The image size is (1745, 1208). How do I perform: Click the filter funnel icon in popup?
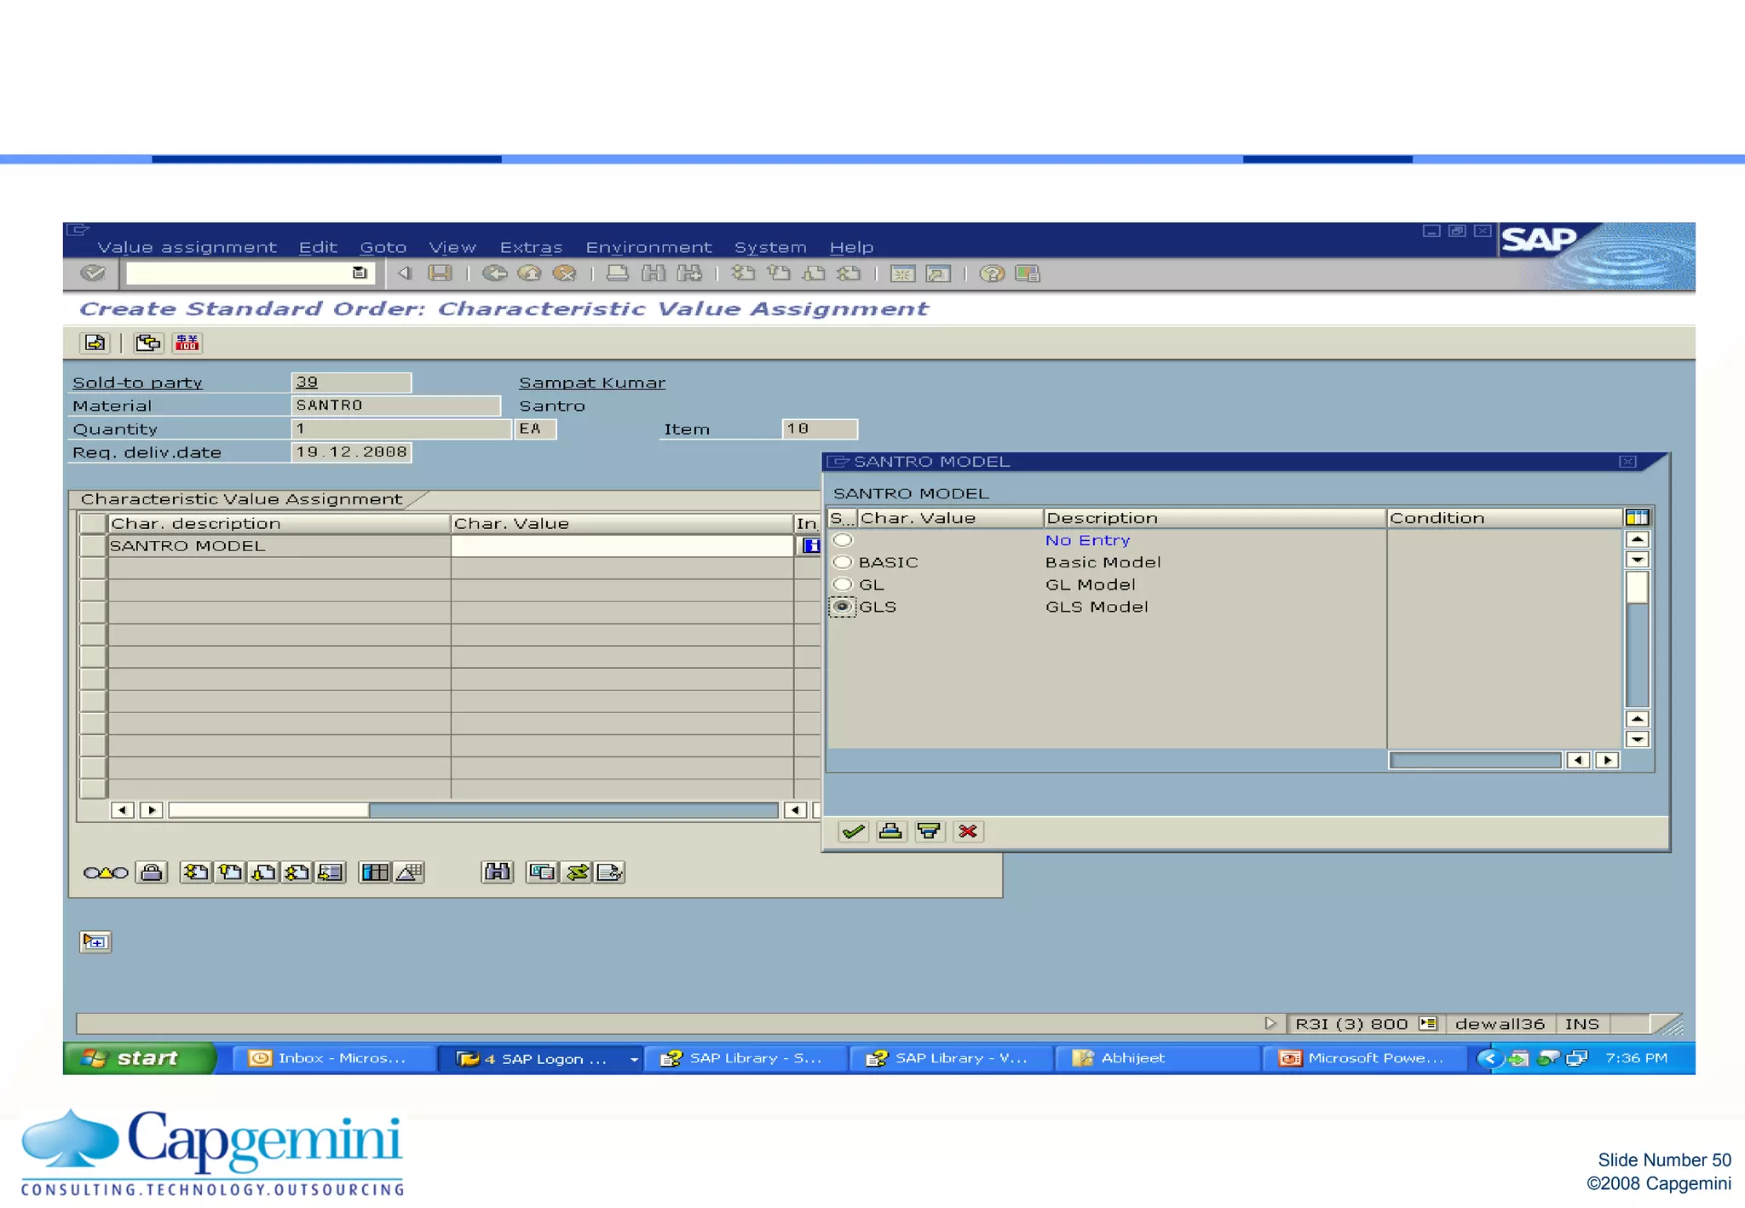929,831
